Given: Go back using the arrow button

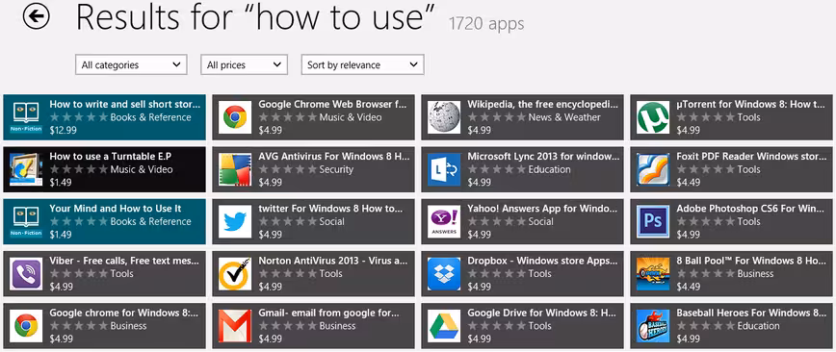Looking at the screenshot, I should [37, 16].
